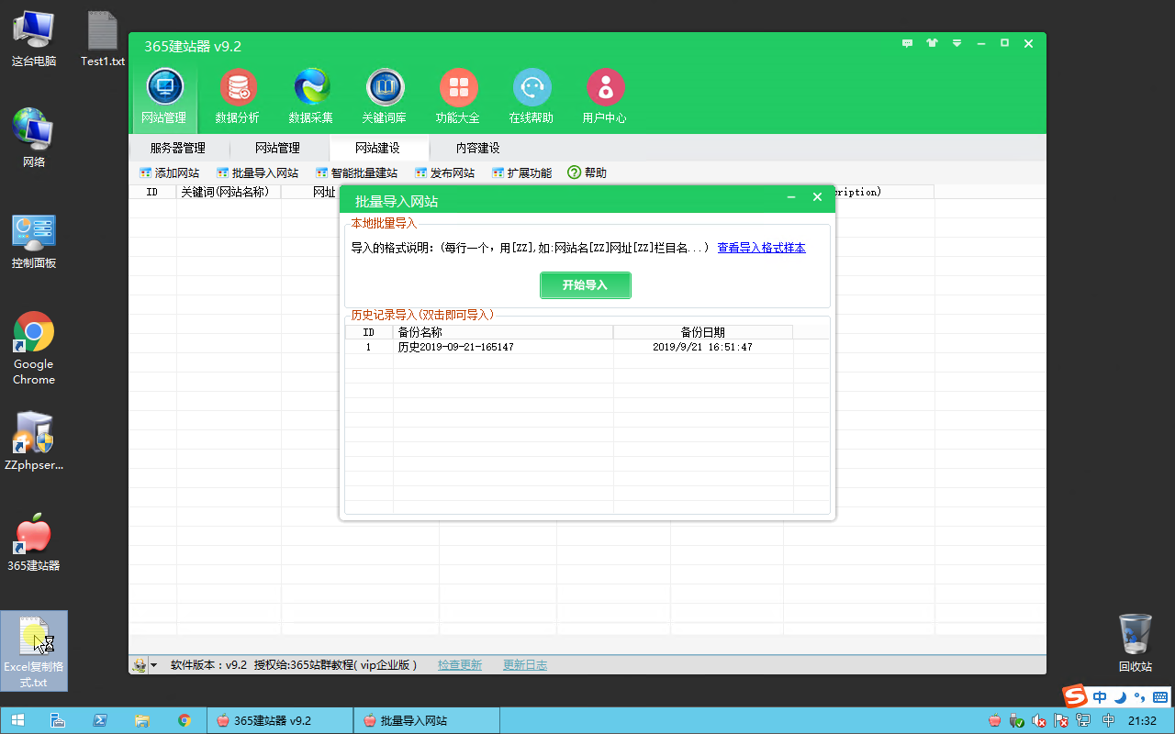Expand the status bar icon dropdown arrow
The image size is (1175, 734).
pos(154,665)
